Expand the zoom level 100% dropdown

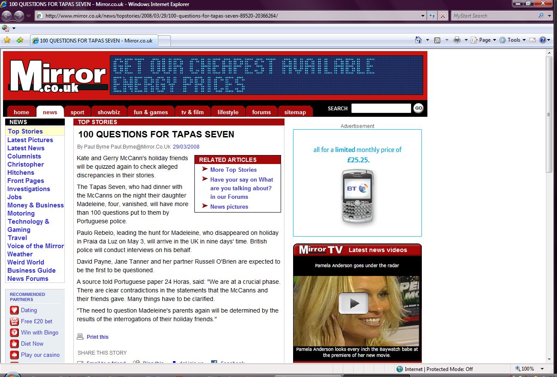point(542,369)
